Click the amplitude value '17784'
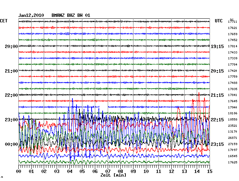The width and height of the screenshot is (239, 181). click(x=233, y=64)
